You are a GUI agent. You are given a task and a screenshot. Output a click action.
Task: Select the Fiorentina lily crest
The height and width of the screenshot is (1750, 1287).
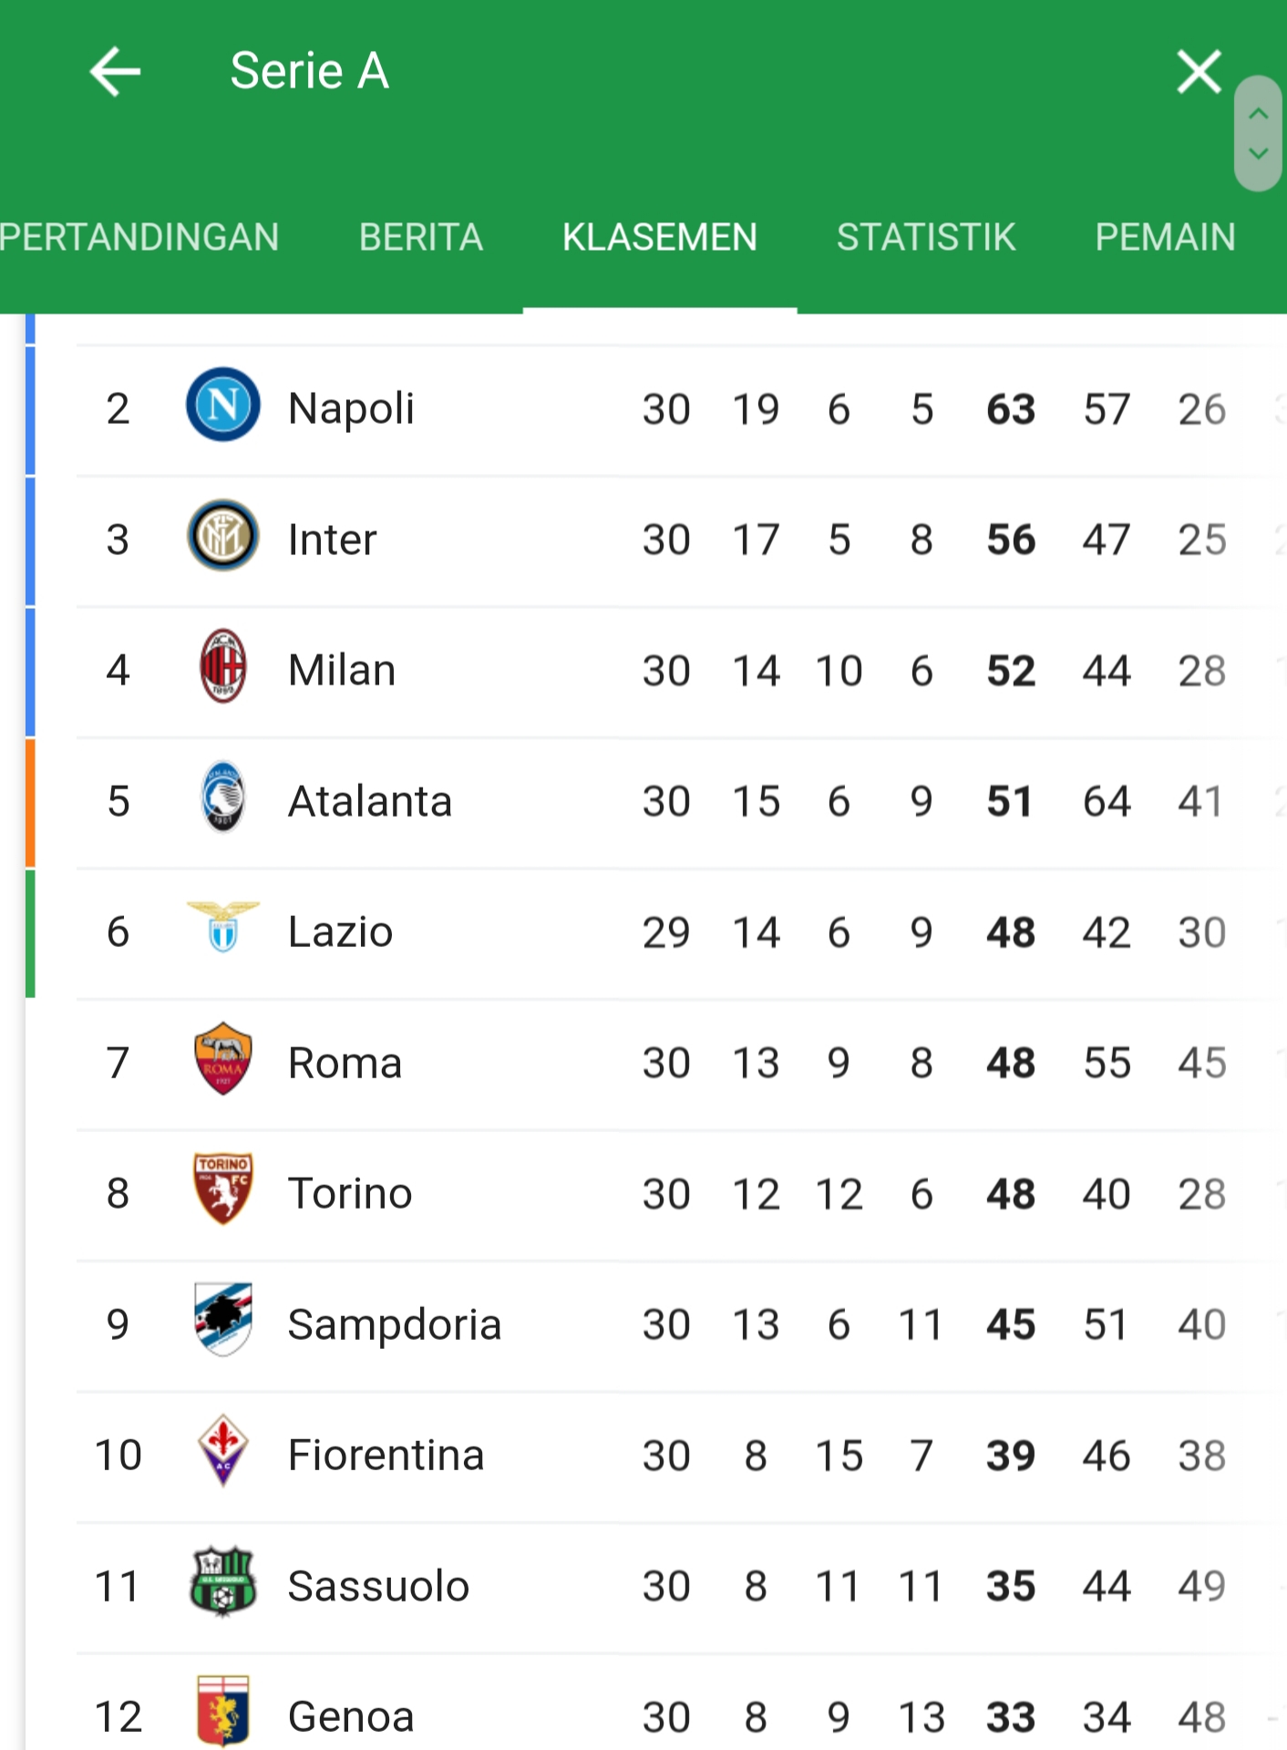223,1450
